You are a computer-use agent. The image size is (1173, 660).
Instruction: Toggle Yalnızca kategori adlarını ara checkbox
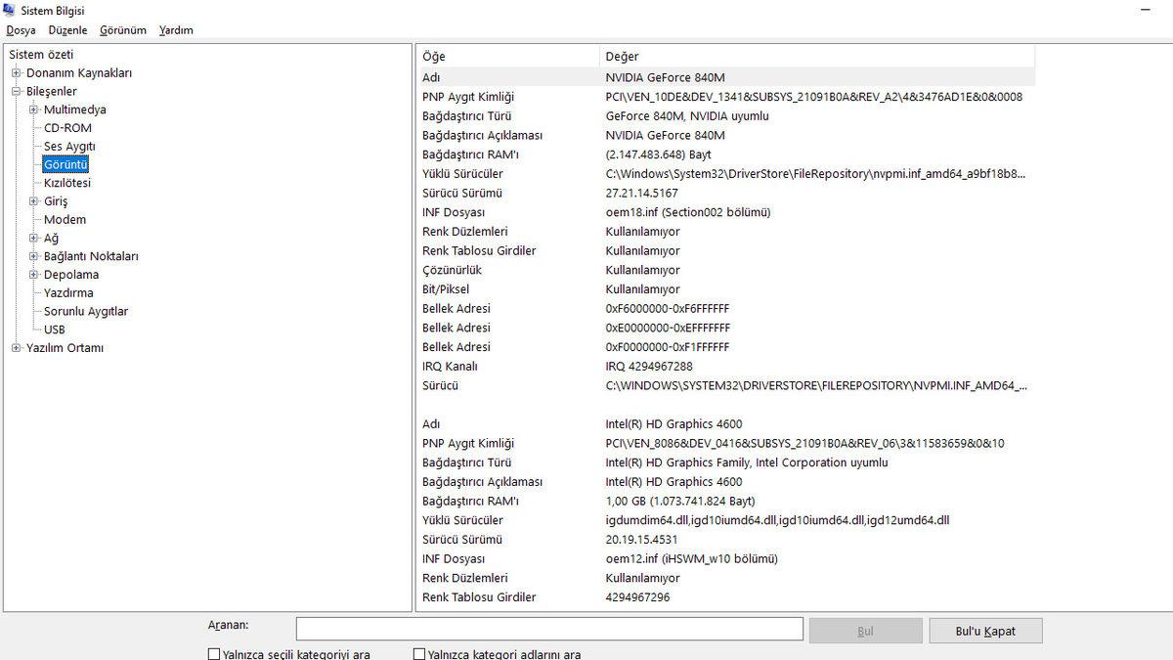click(419, 654)
